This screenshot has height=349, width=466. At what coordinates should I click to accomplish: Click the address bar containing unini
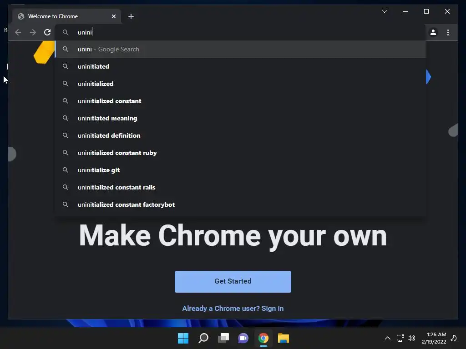pos(240,32)
